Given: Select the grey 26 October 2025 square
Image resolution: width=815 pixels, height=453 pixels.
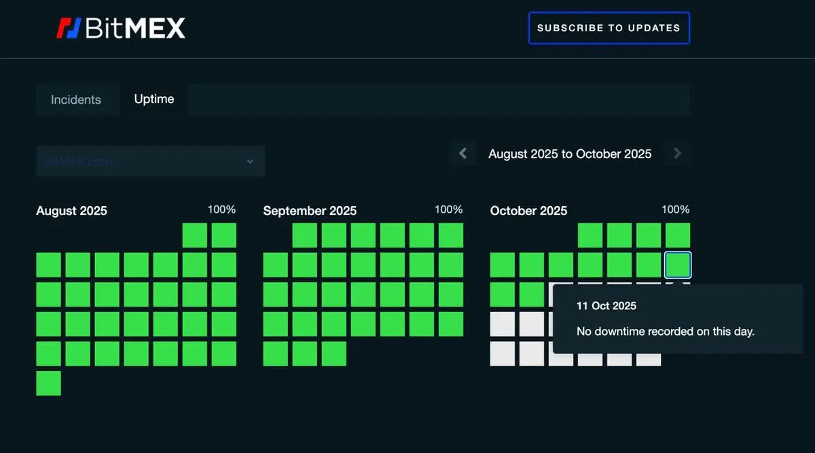Looking at the screenshot, I should click(x=503, y=354).
